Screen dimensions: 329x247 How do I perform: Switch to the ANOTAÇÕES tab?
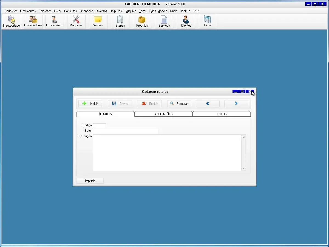click(x=163, y=114)
